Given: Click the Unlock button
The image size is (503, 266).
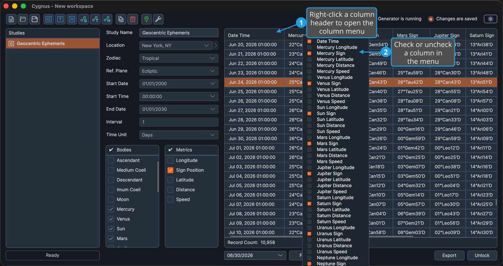Looking at the screenshot, I should click(x=482, y=255).
